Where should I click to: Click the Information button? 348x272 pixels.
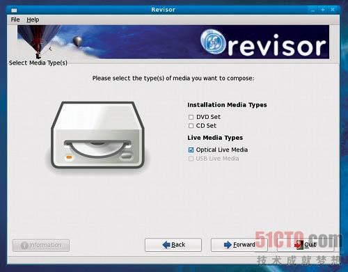click(41, 246)
